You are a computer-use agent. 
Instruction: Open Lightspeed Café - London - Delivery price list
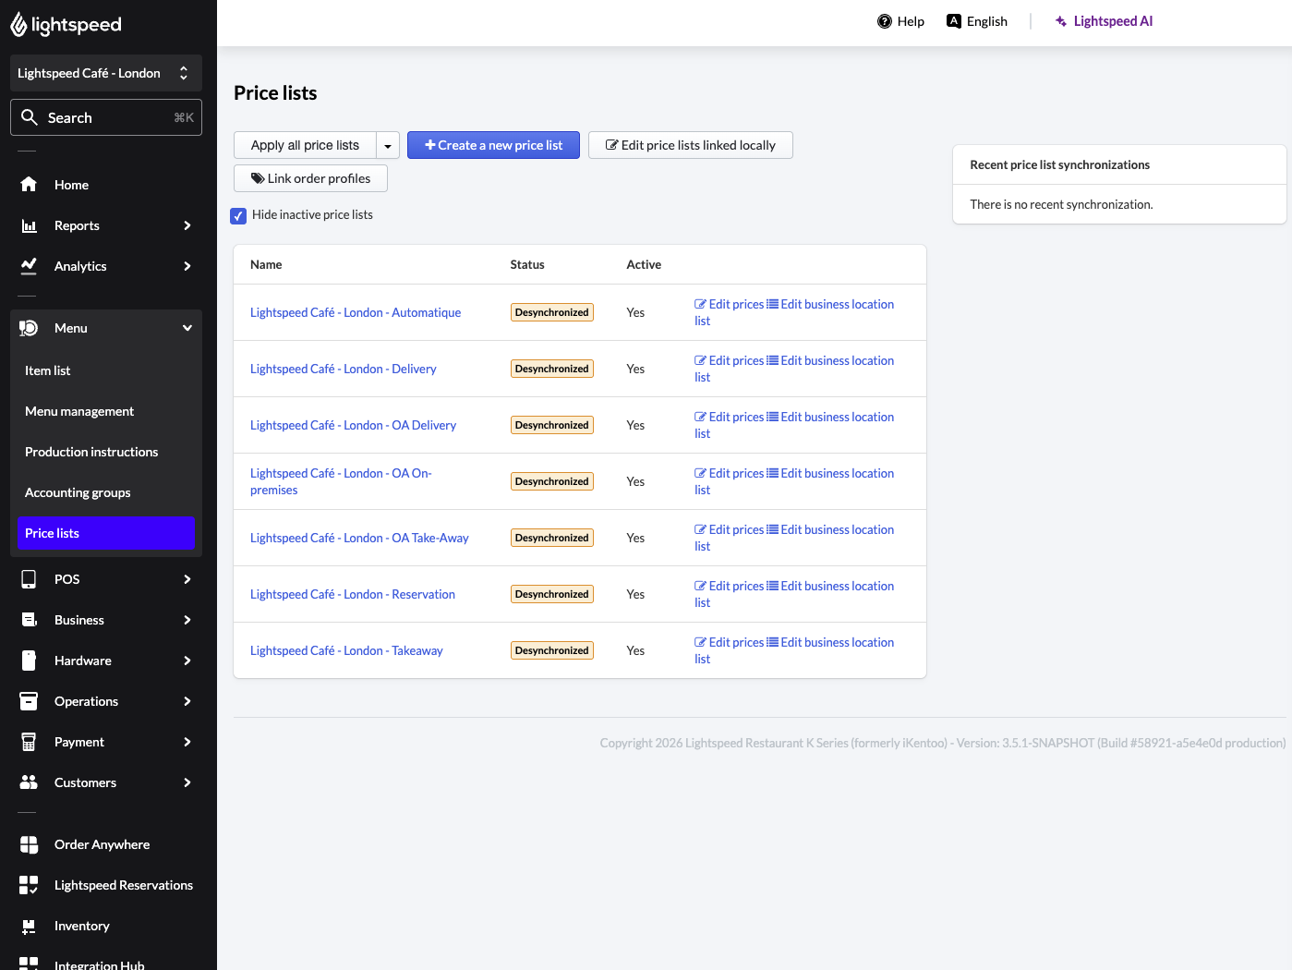343,369
